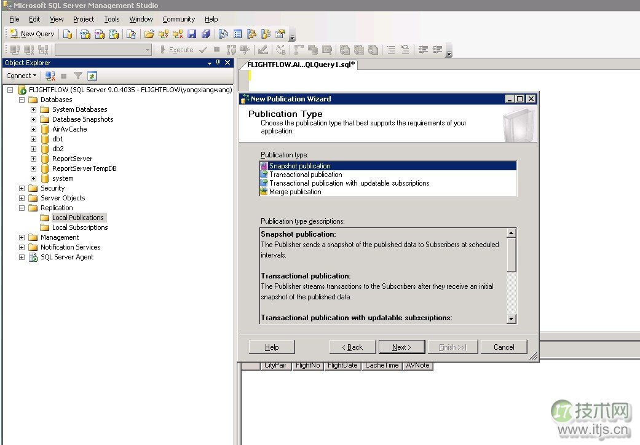Collapse the FLIGHTFLOW server node
Image resolution: width=640 pixels, height=445 pixels.
[10, 90]
